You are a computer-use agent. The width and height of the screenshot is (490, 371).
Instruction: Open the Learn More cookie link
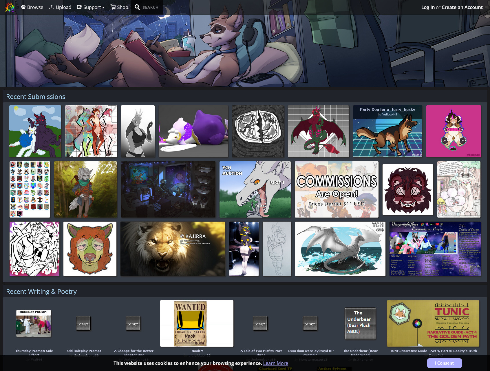[275, 363]
